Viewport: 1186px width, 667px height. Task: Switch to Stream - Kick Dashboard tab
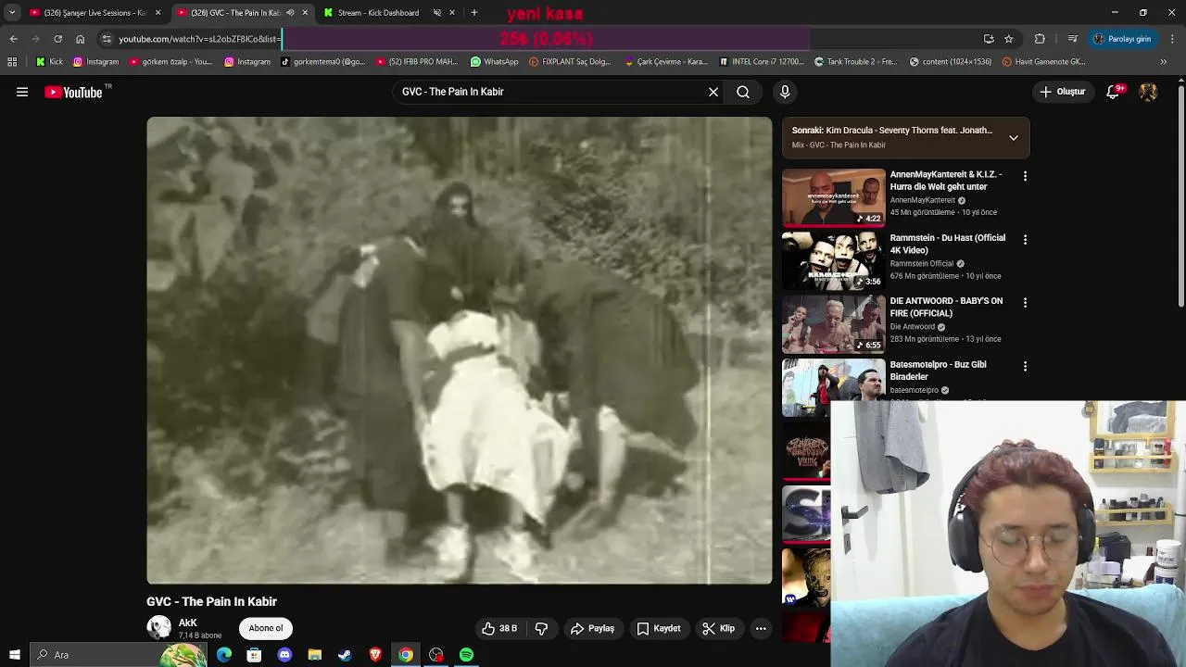pos(378,13)
